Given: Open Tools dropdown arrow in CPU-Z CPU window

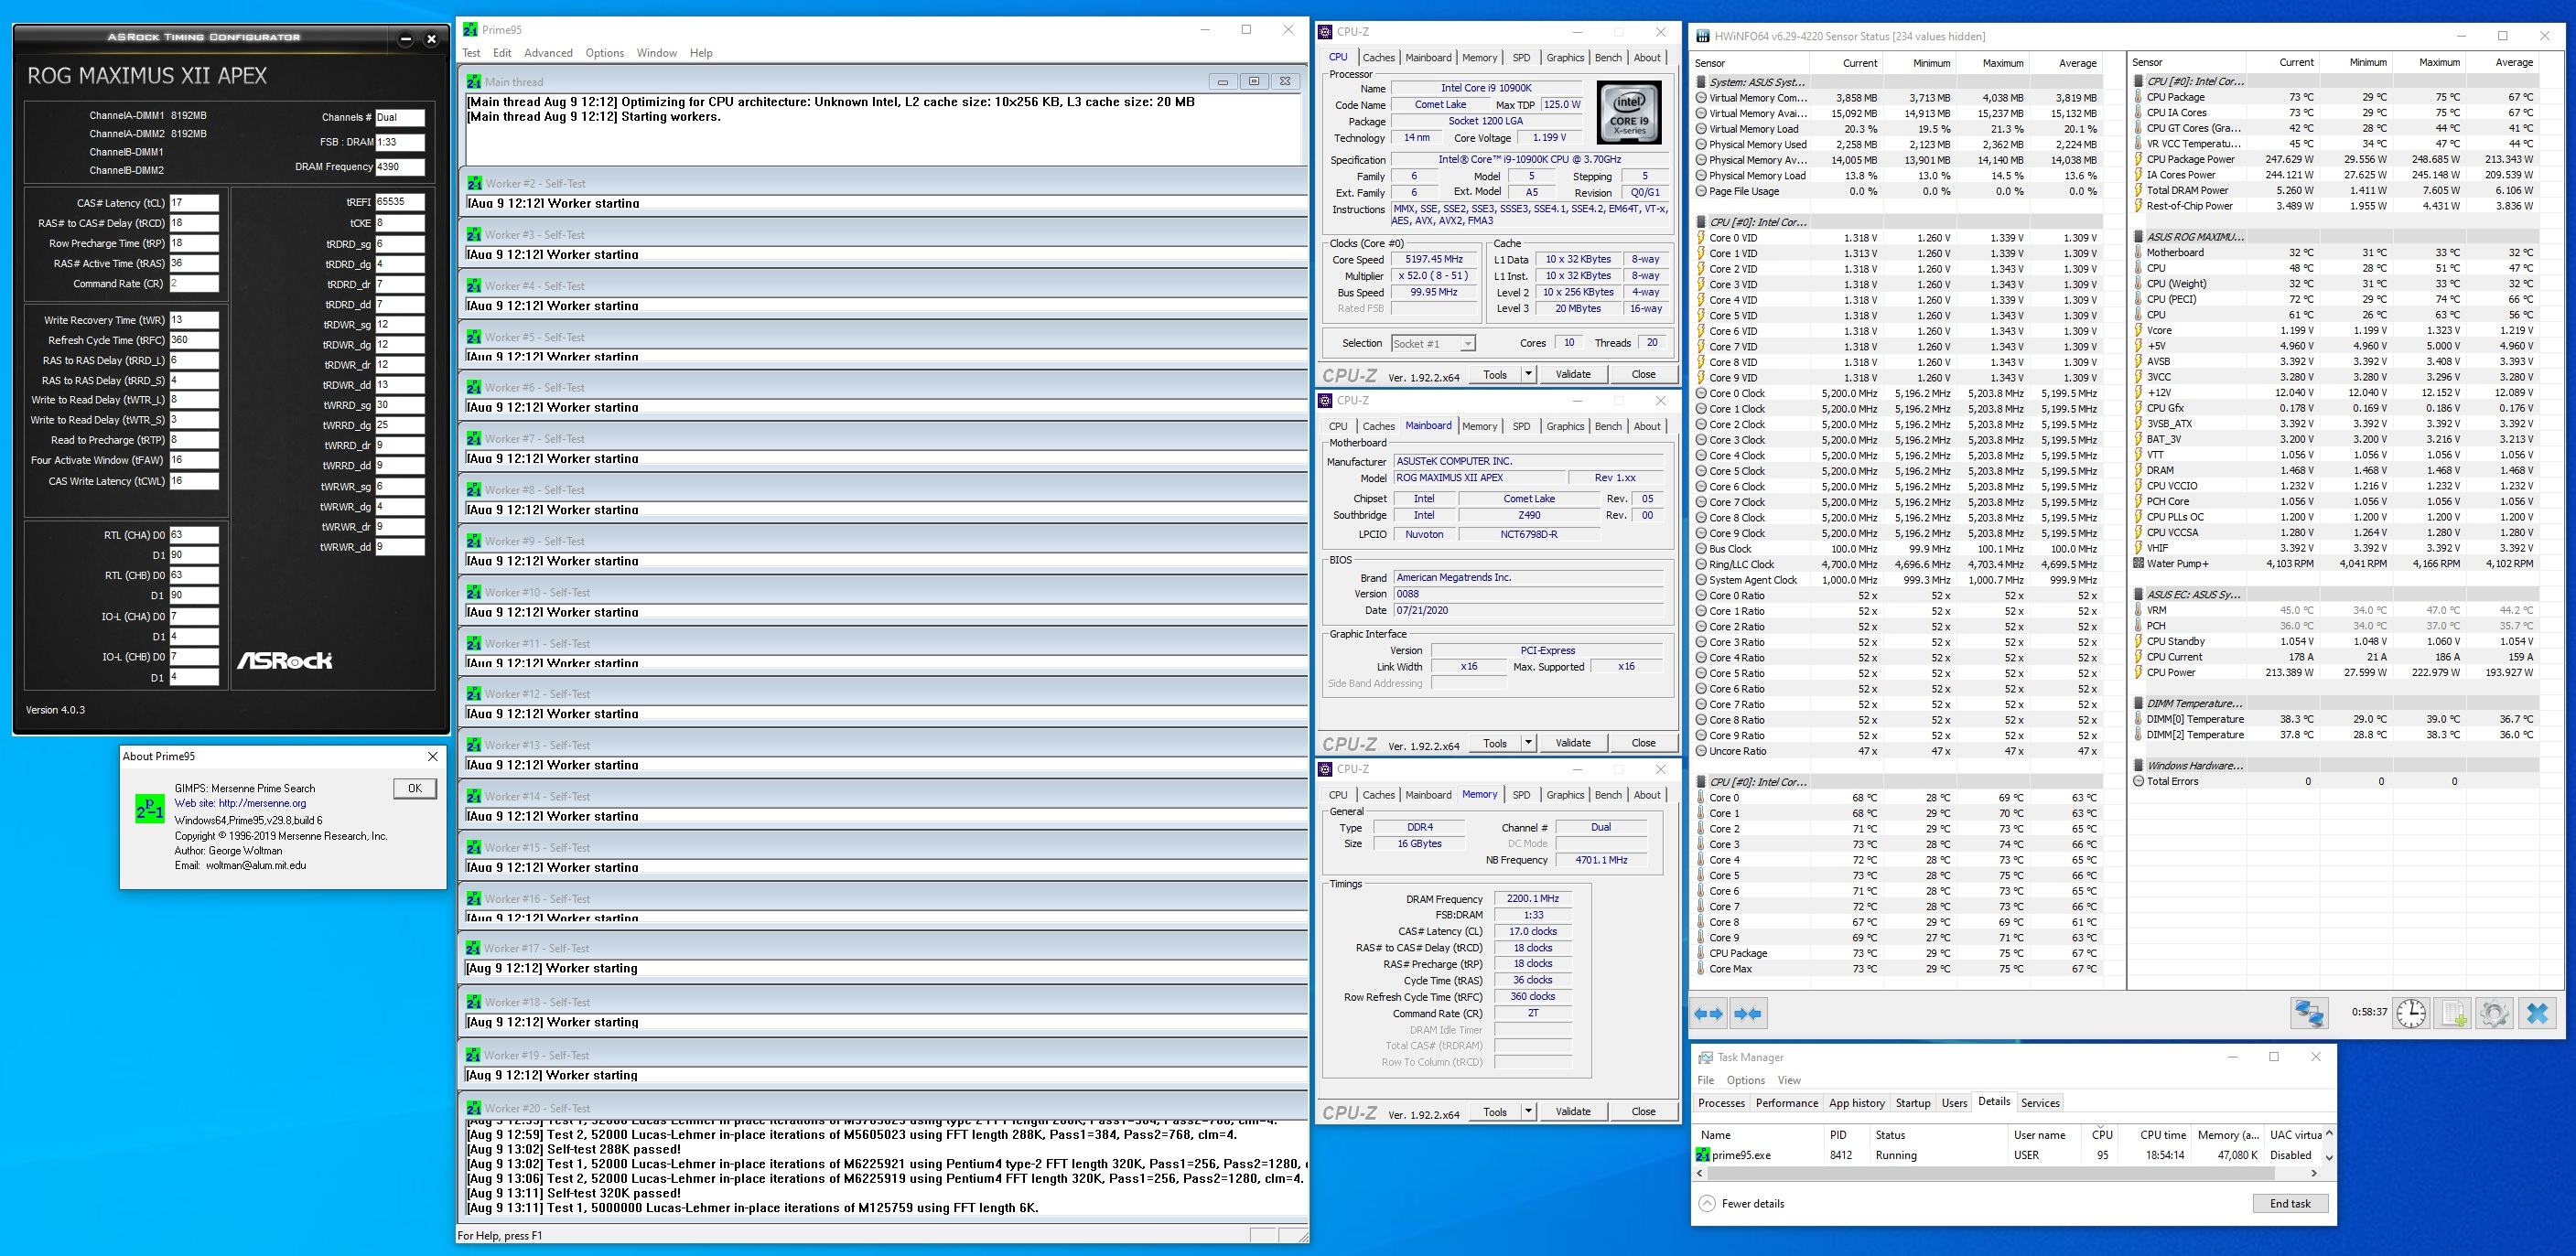Looking at the screenshot, I should pyautogui.click(x=1528, y=374).
